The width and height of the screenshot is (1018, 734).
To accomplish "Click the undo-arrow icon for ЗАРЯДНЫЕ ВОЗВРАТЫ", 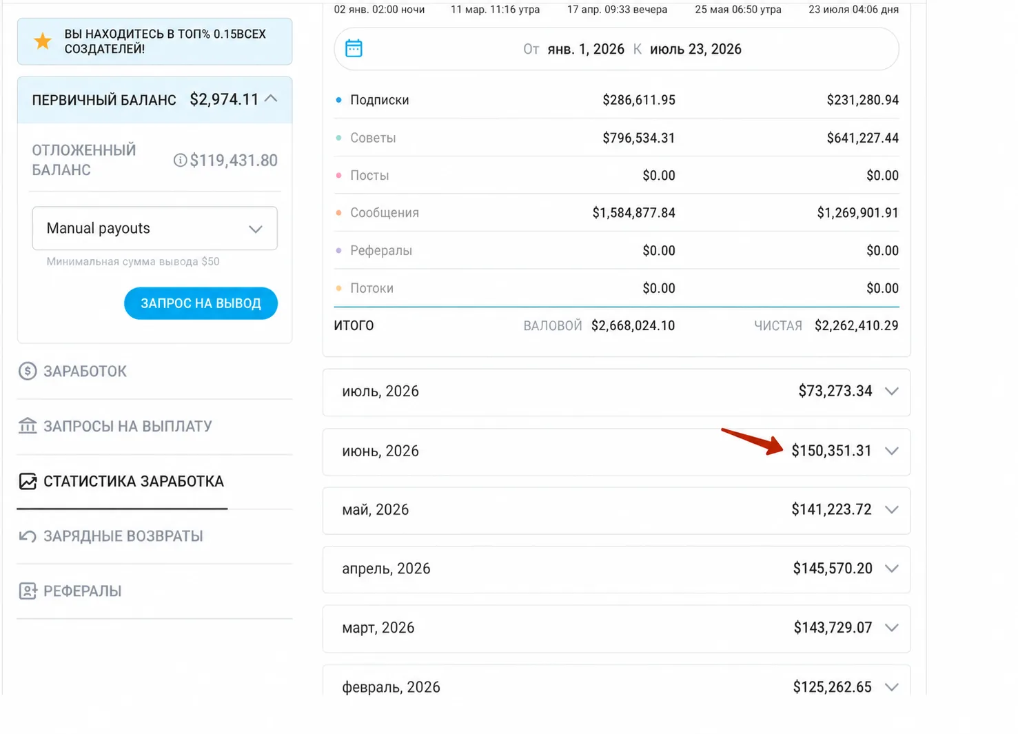I will [28, 536].
